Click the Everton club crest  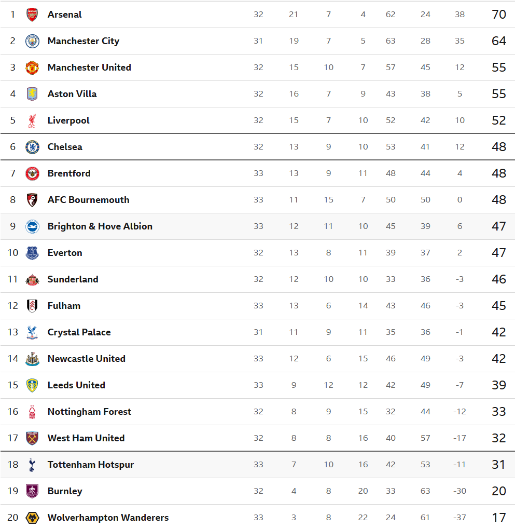click(32, 253)
